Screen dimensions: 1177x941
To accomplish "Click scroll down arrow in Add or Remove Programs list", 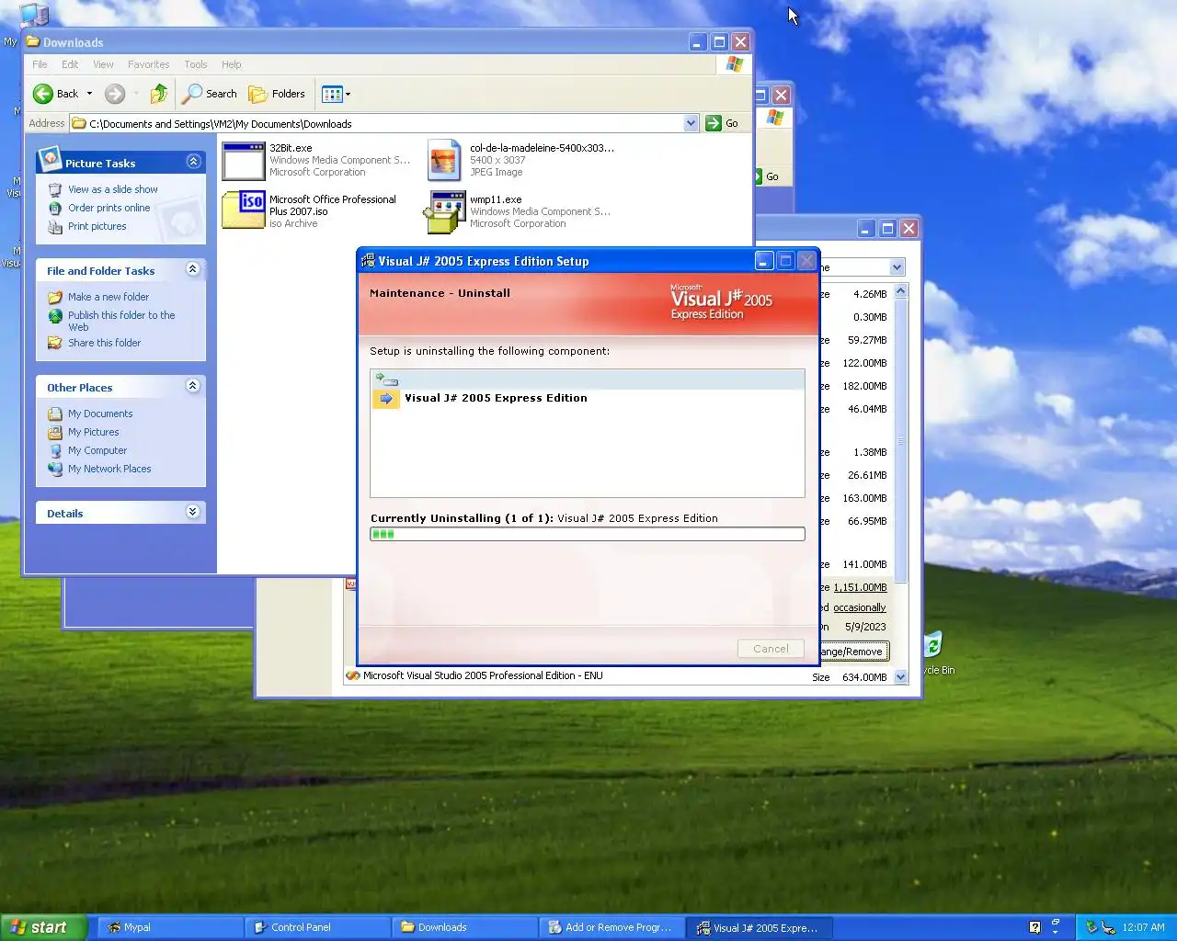I will pyautogui.click(x=900, y=676).
